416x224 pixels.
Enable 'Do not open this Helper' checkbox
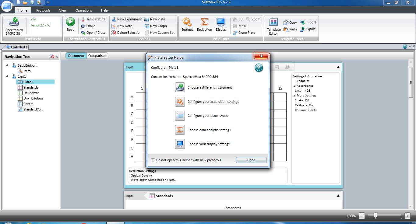pyautogui.click(x=153, y=160)
